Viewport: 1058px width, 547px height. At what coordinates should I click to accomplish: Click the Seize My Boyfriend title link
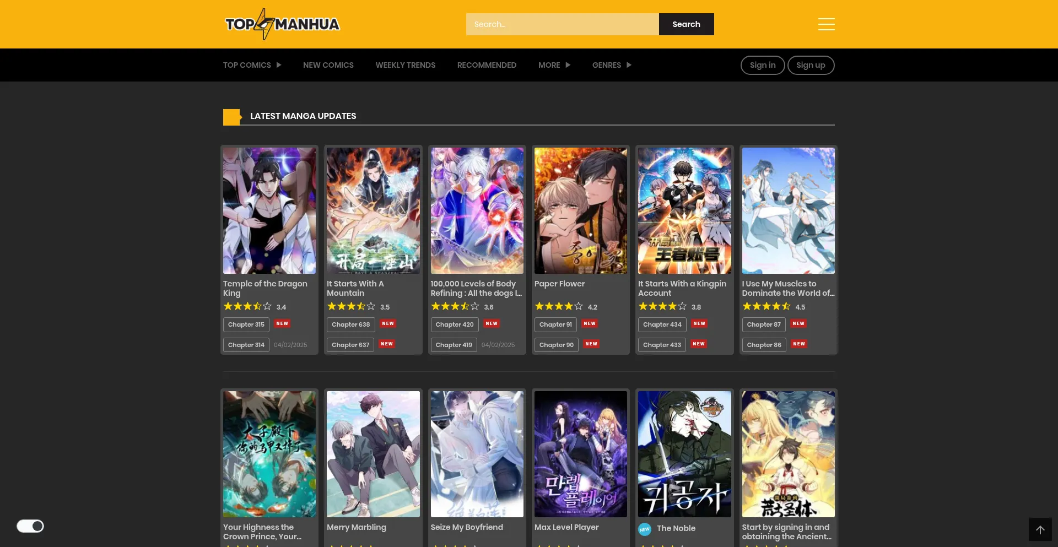click(467, 527)
